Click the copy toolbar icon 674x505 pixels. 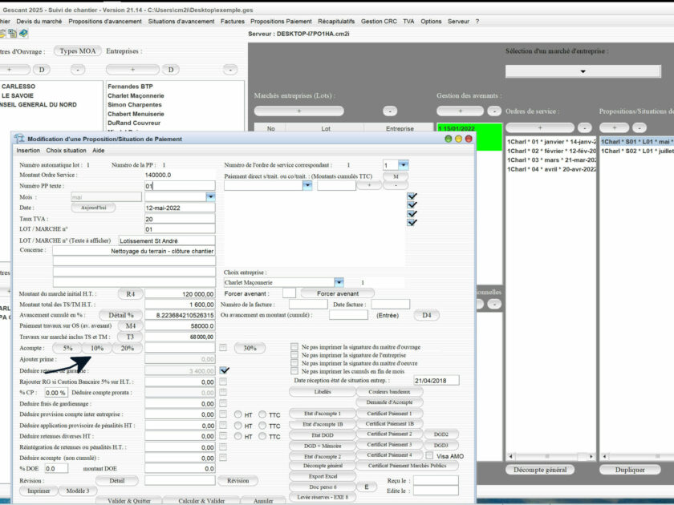(14, 33)
